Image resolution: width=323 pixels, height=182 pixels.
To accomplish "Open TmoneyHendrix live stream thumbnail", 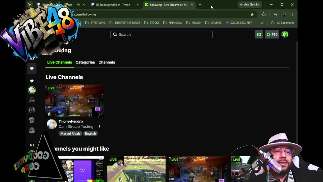I will pos(74,101).
